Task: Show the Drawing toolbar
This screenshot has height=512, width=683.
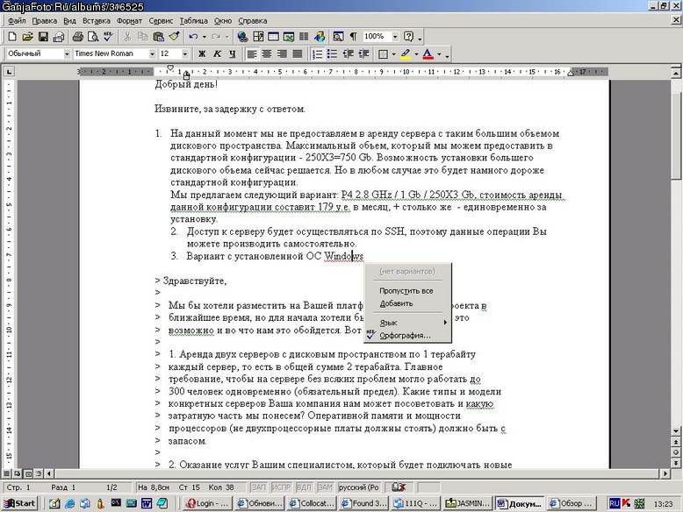Action: click(320, 37)
